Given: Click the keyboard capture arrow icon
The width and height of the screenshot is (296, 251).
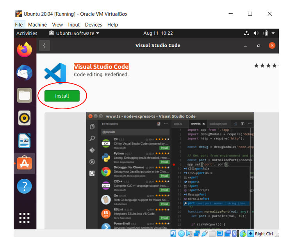Looking at the screenshot, I should (250, 234).
